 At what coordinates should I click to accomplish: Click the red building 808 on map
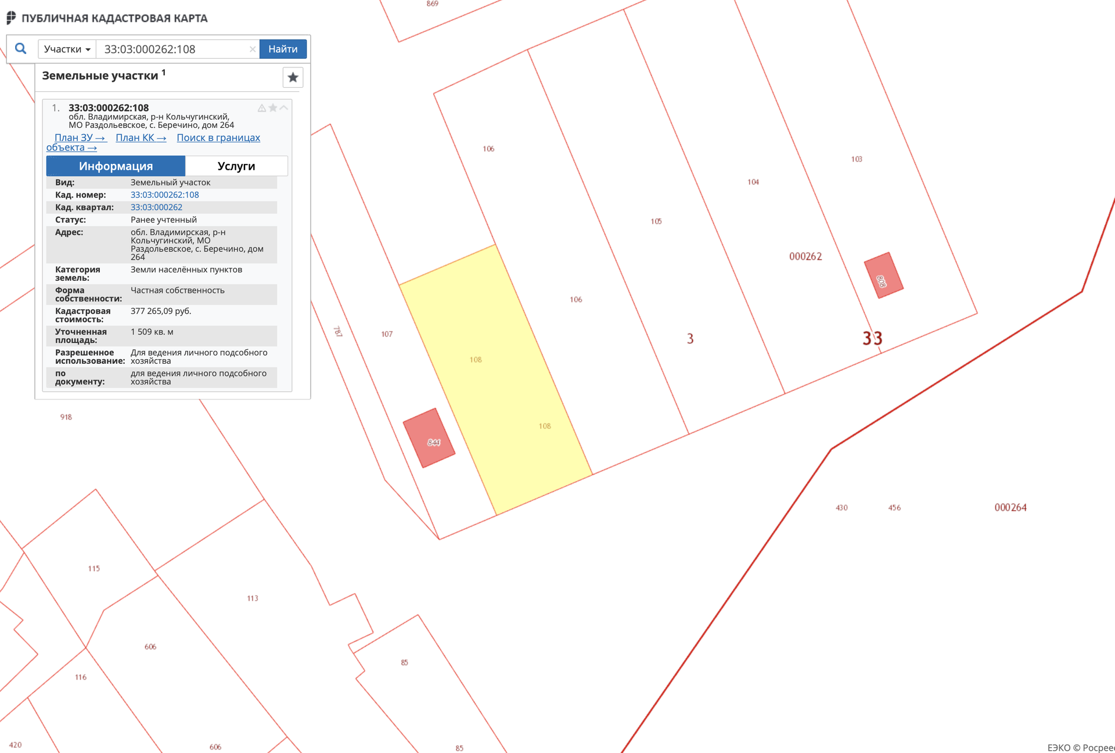pyautogui.click(x=883, y=275)
